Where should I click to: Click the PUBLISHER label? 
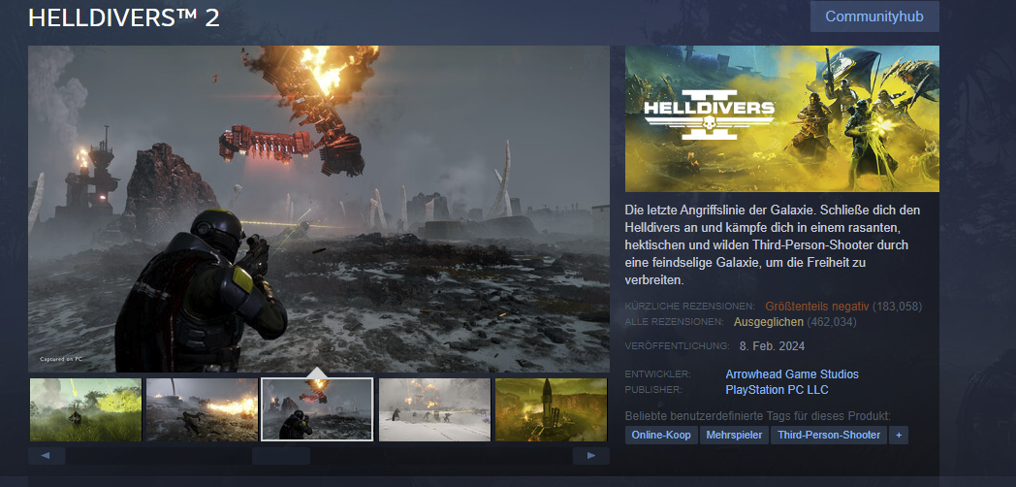(653, 390)
